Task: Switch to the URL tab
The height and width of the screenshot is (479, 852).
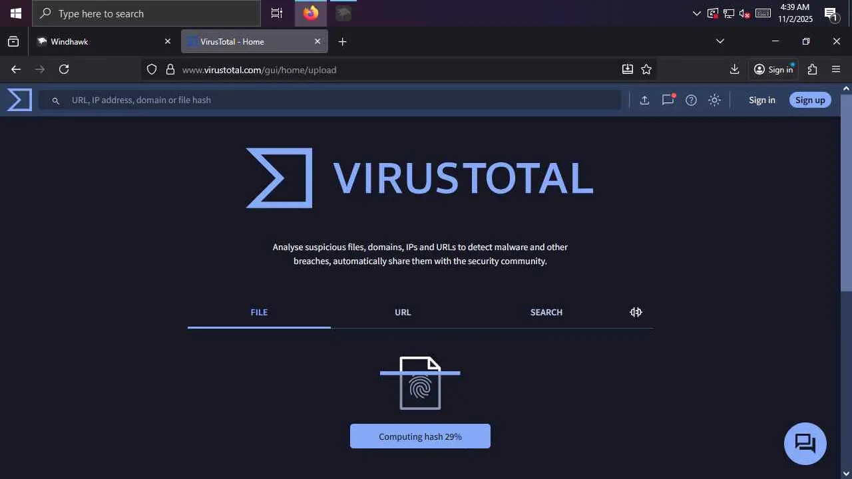Action: (x=403, y=312)
